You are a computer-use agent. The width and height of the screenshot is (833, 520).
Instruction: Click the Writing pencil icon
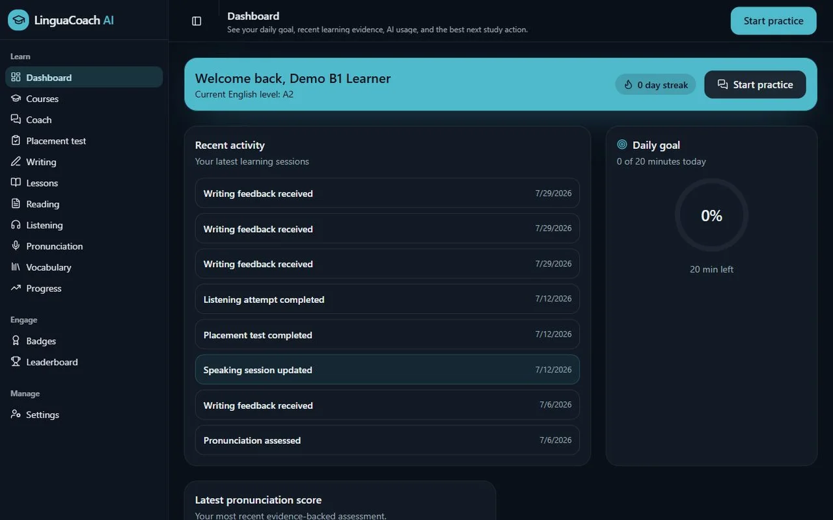tap(16, 162)
